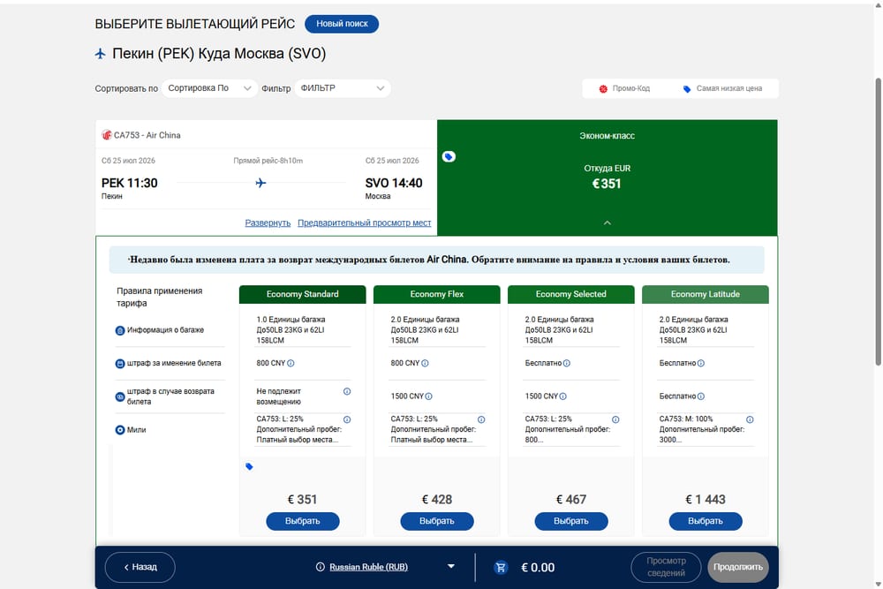
Task: Click the lowest price tag icon in the green panel
Action: (x=449, y=156)
